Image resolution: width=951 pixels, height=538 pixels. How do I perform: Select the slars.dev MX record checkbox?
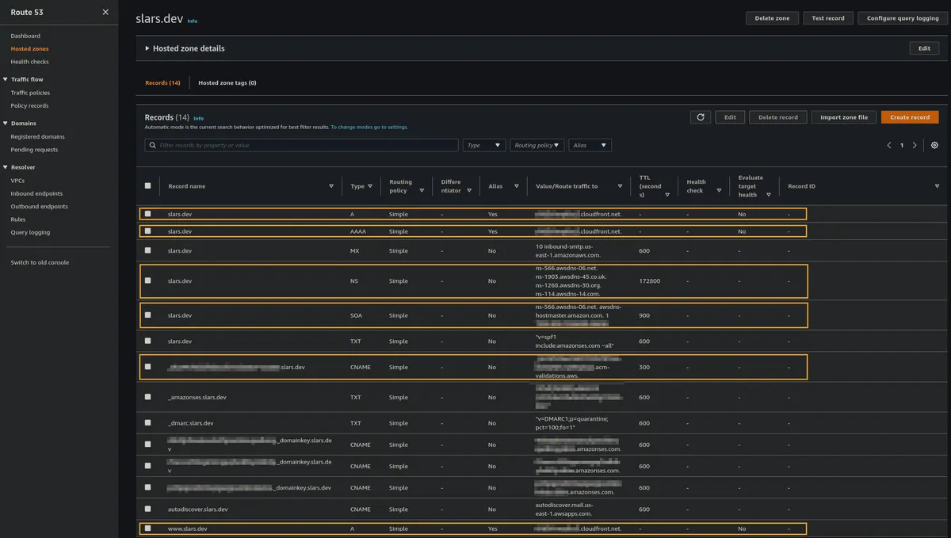pyautogui.click(x=148, y=250)
